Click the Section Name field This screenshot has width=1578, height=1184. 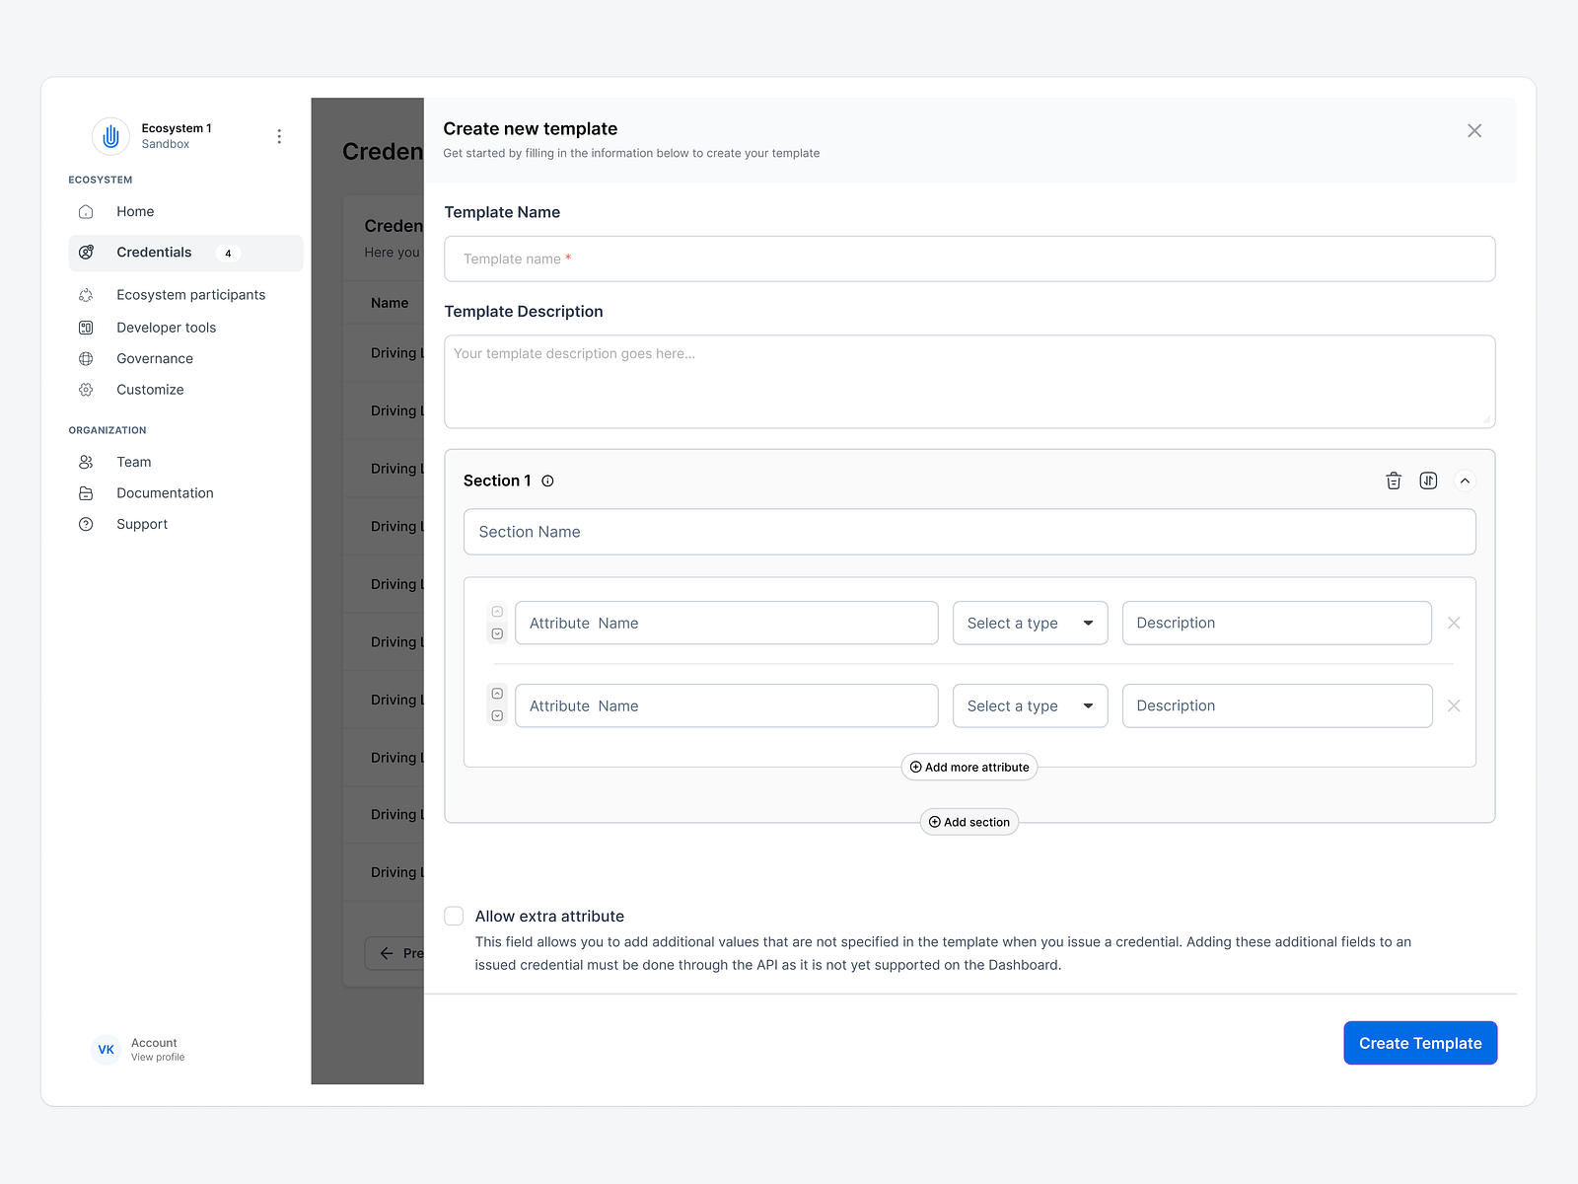pos(969,532)
